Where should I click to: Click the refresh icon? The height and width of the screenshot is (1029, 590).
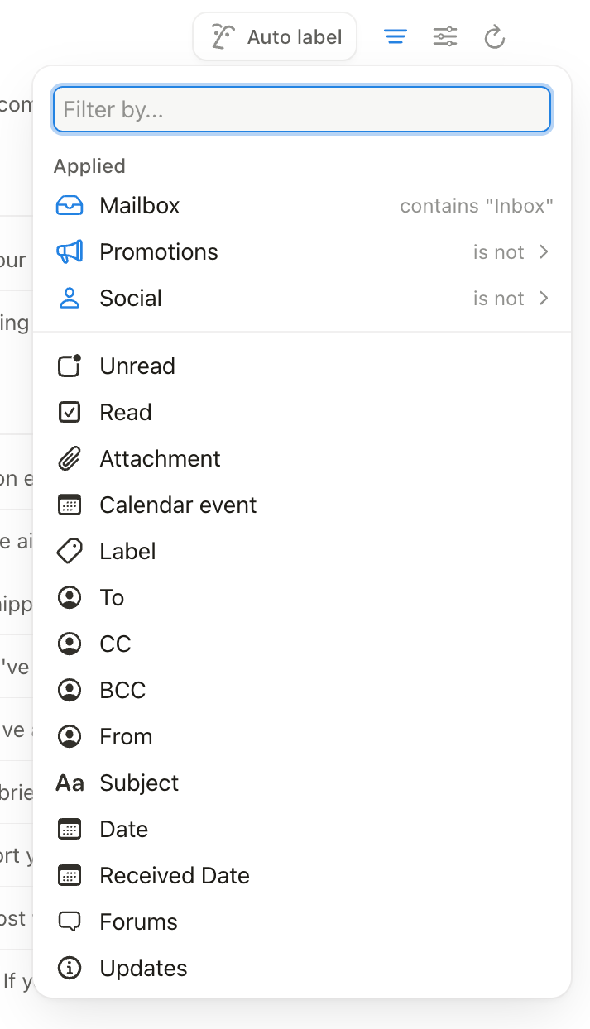click(x=494, y=36)
